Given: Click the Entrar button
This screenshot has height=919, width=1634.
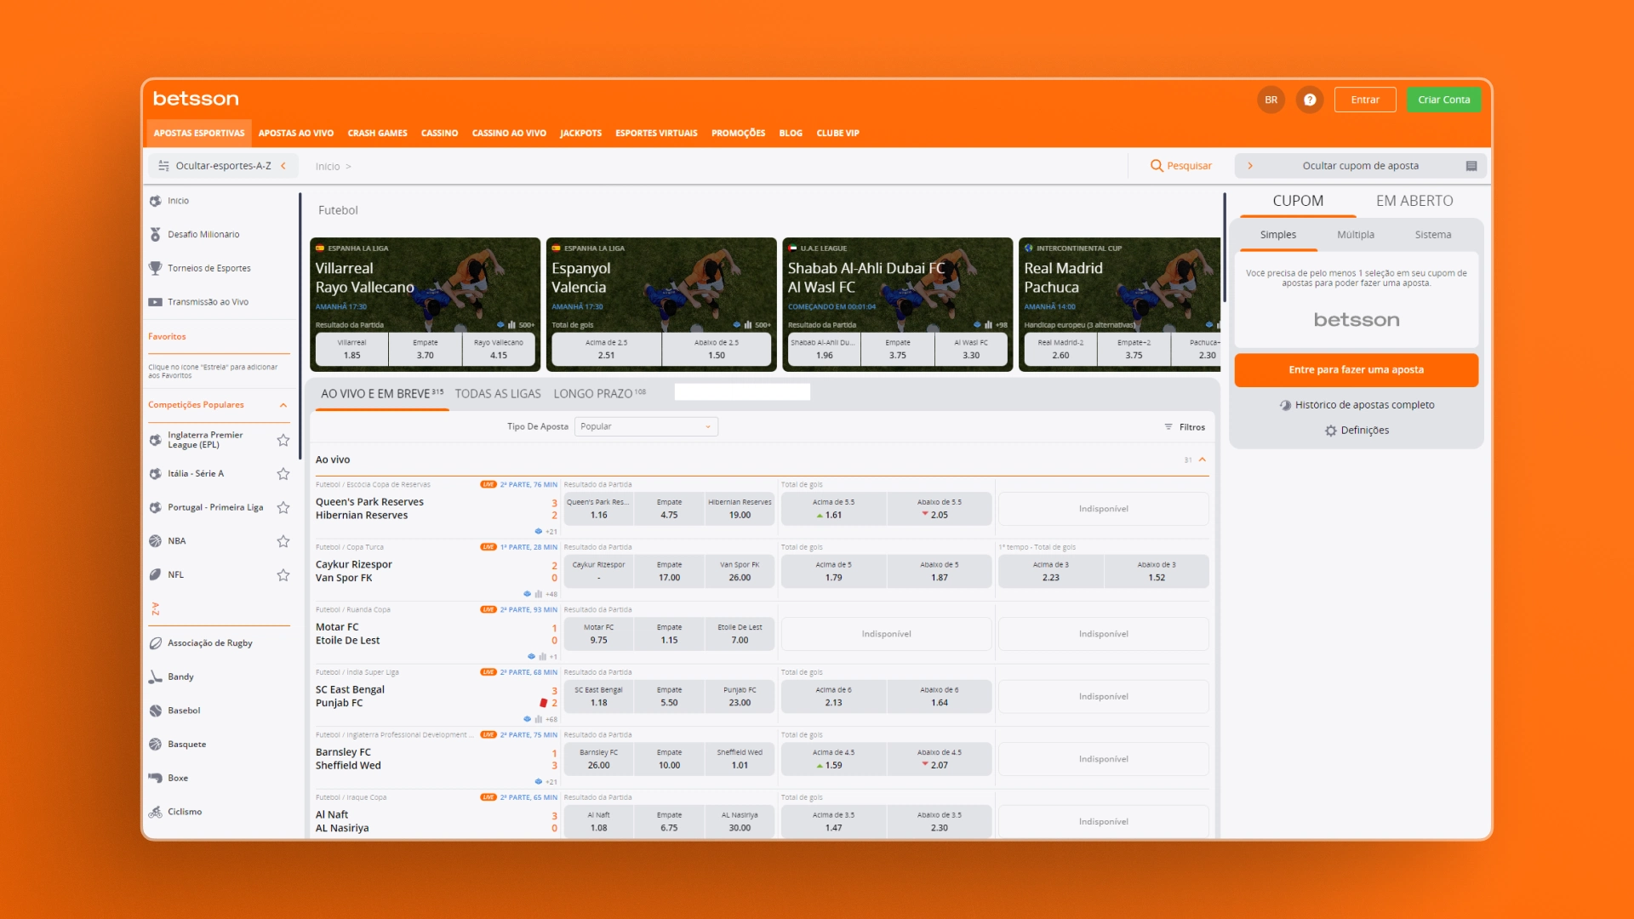Looking at the screenshot, I should [1365, 100].
